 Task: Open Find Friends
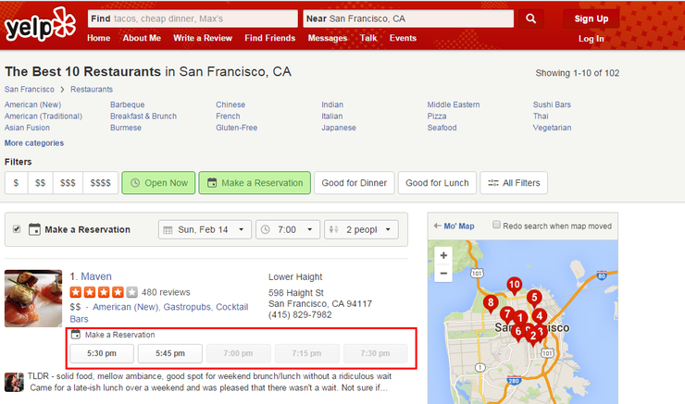point(270,38)
